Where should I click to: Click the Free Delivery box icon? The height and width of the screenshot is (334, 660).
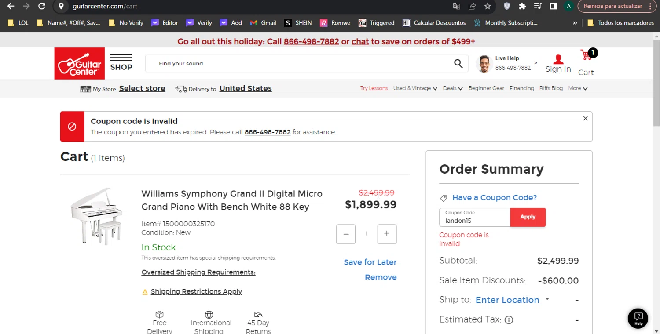[160, 314]
